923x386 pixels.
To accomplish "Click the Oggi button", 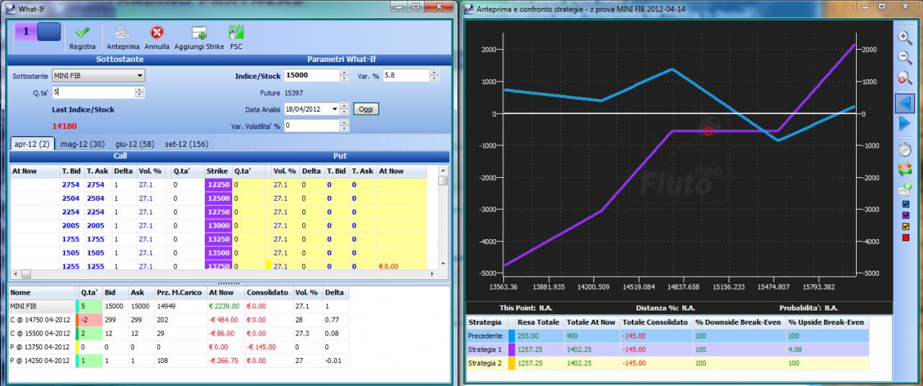I will (366, 109).
